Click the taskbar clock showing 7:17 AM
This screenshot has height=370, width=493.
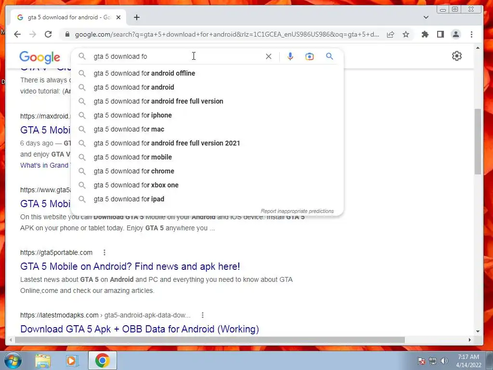click(468, 361)
